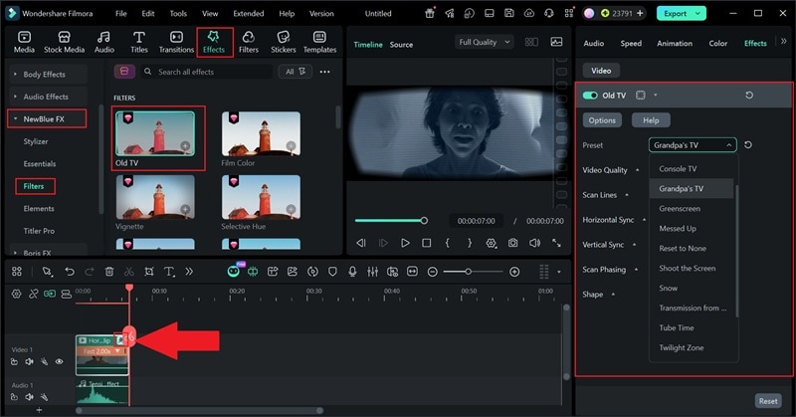Click the marker shield icon

tap(332, 272)
